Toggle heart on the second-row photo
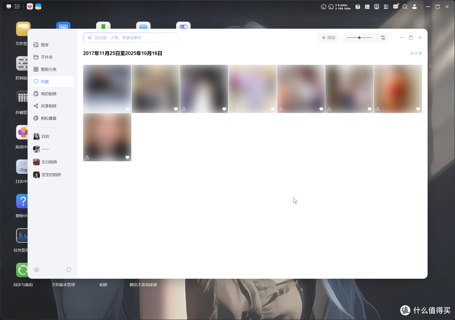 click(127, 157)
